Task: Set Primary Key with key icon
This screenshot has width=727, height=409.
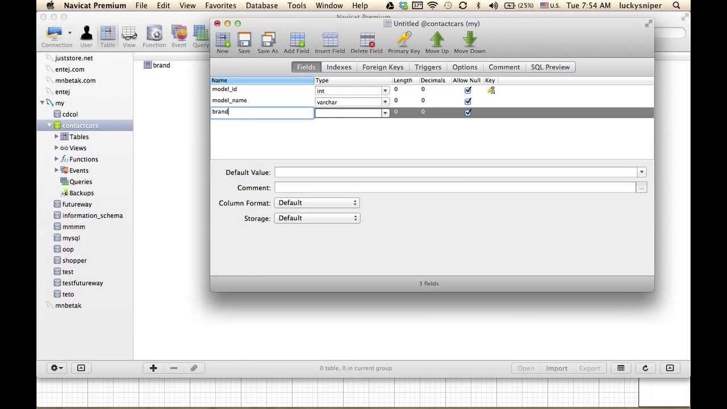Action: [404, 39]
